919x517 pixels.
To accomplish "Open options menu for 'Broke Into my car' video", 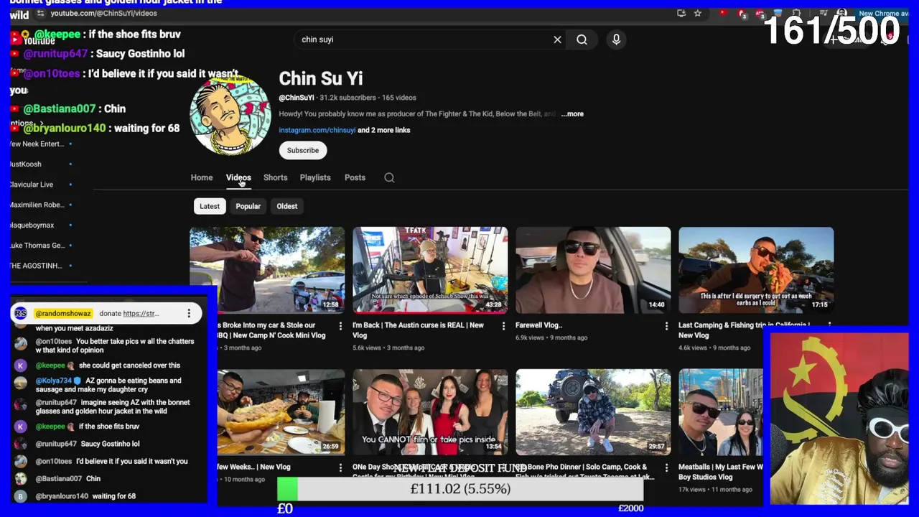I will point(340,326).
